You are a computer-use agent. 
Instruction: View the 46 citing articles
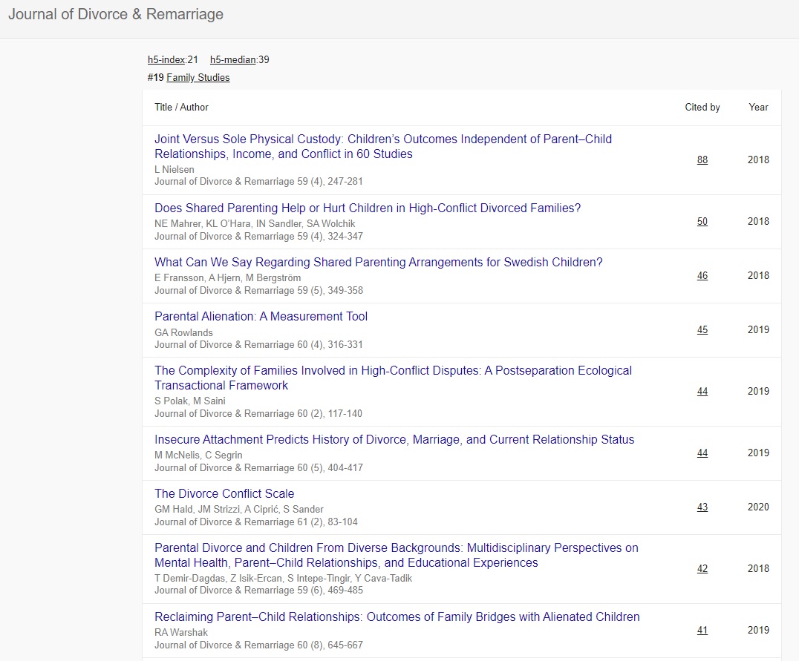(702, 275)
